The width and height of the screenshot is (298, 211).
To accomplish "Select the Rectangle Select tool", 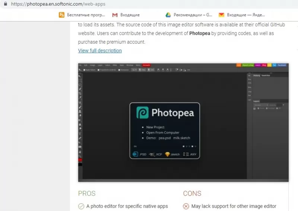I will point(80,80).
